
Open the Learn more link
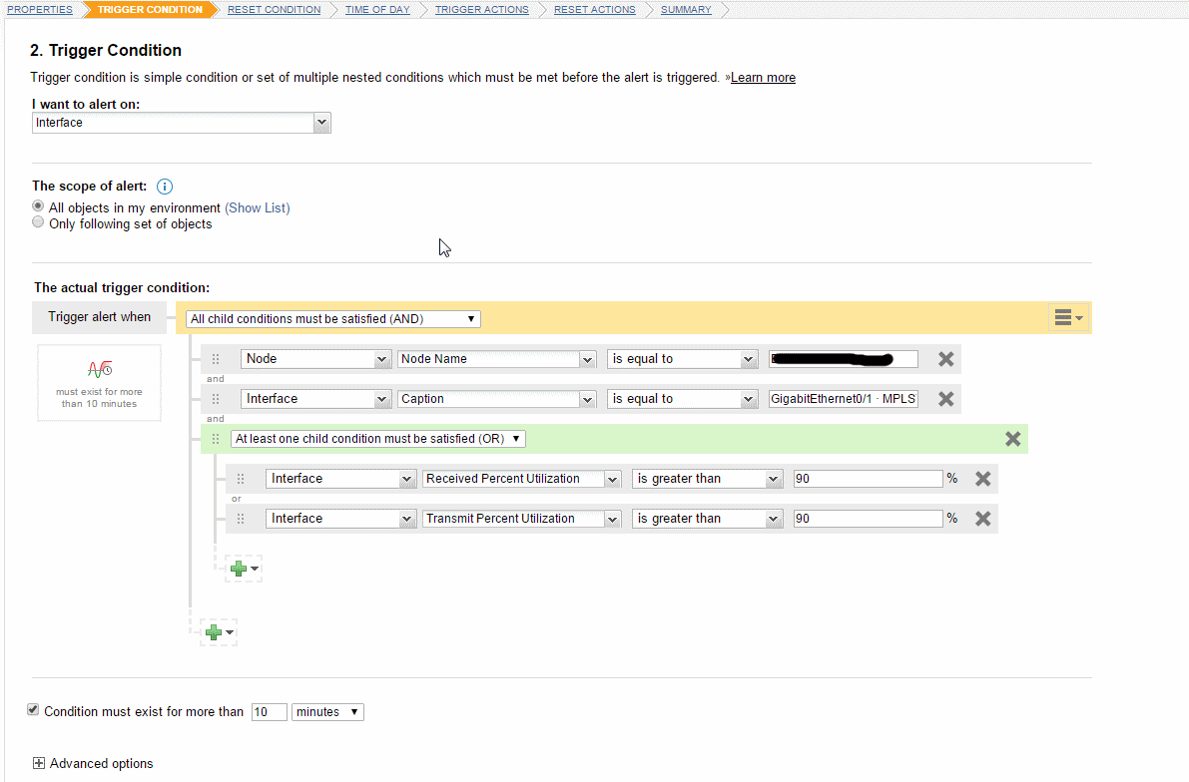(x=763, y=77)
